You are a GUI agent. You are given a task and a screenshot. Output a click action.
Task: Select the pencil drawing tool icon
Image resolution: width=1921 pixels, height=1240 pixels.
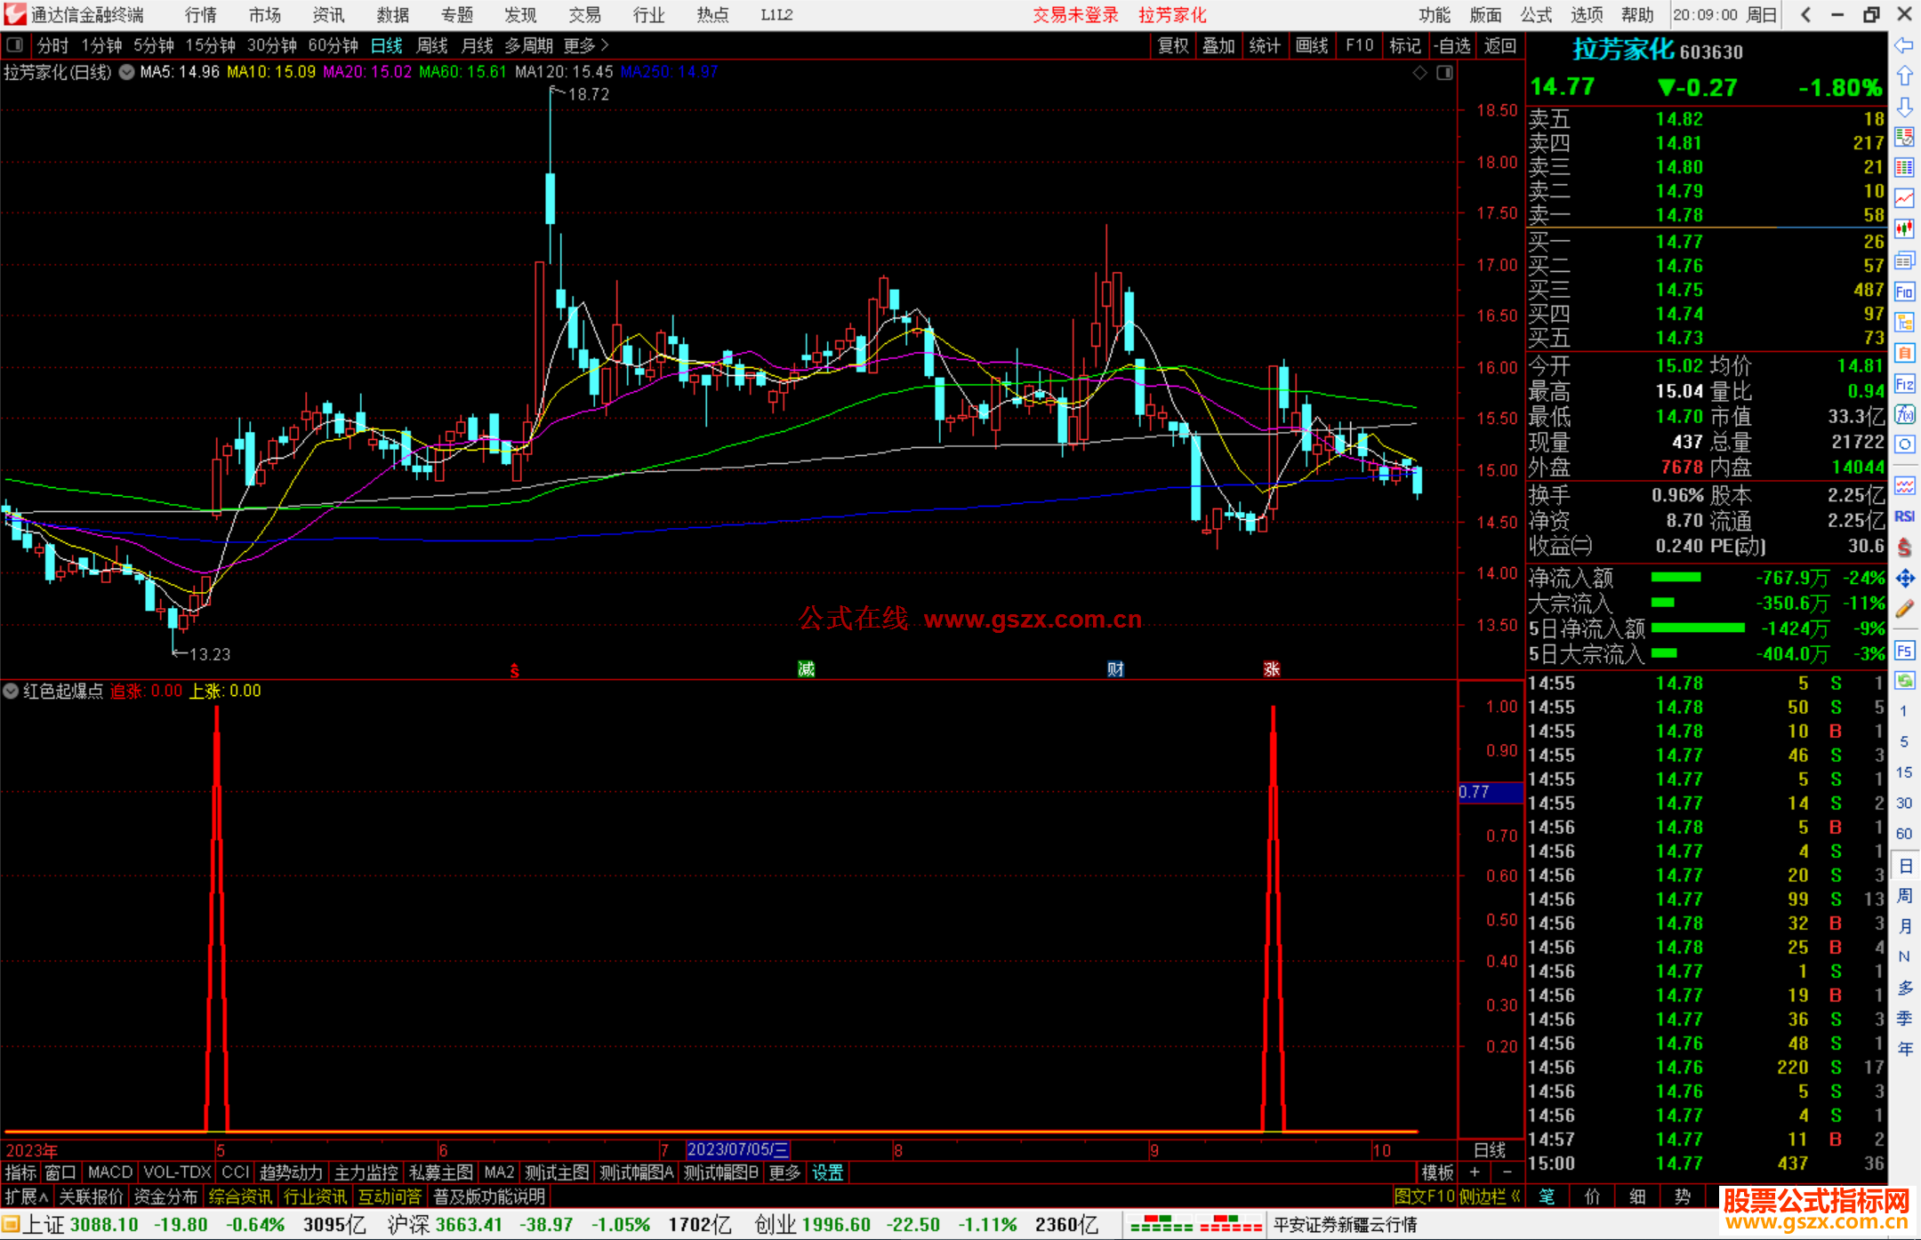(x=1904, y=609)
